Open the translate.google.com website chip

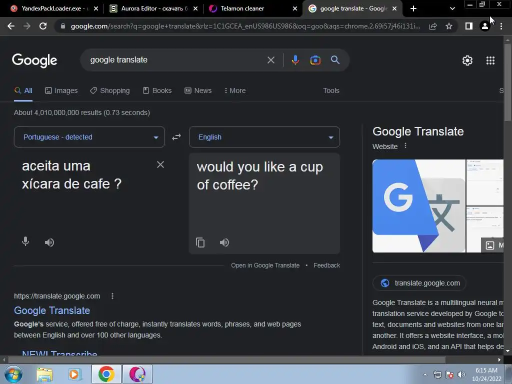(419, 283)
